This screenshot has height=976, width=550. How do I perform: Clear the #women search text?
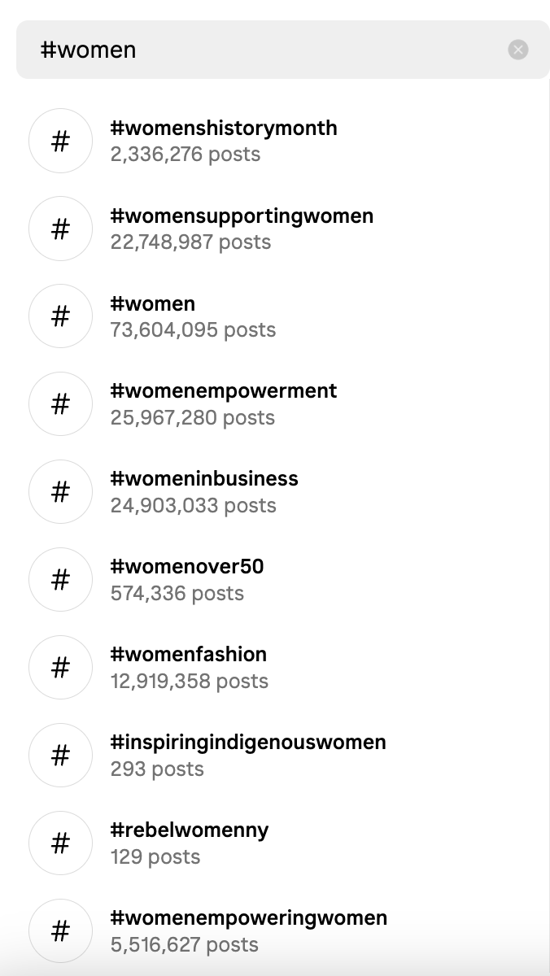(518, 50)
